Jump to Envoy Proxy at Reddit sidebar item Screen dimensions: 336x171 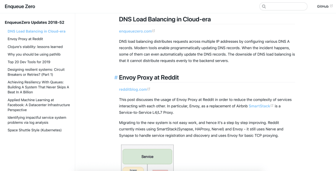point(25,39)
